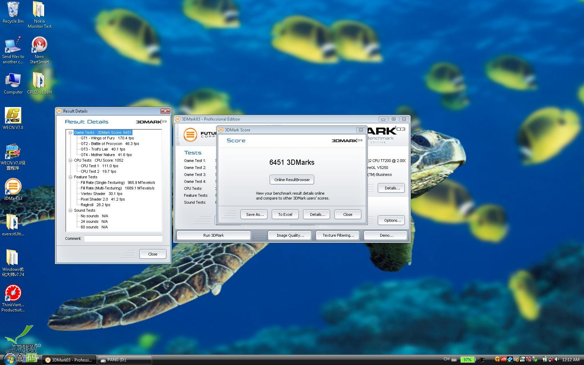The image size is (584, 365).
Task: Collapse the CPU Tests tree node
Action: [71, 160]
